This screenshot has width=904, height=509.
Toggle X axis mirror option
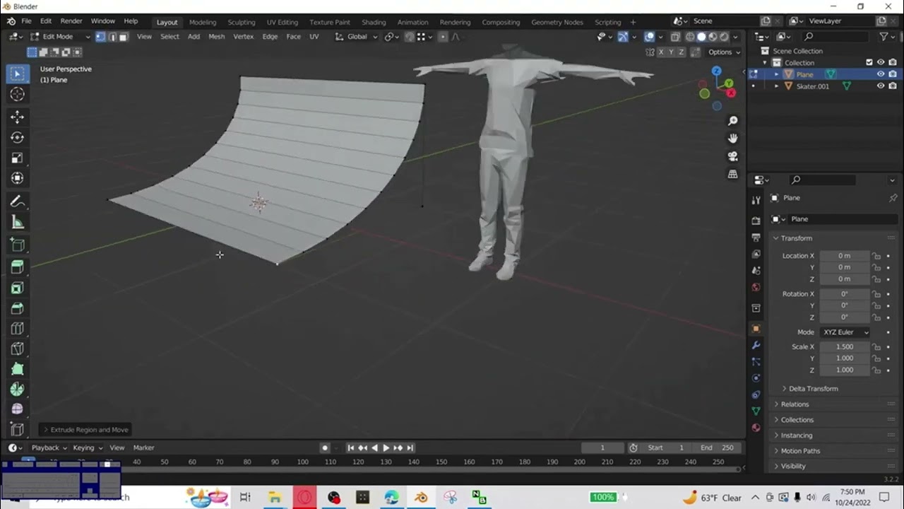pyautogui.click(x=660, y=52)
